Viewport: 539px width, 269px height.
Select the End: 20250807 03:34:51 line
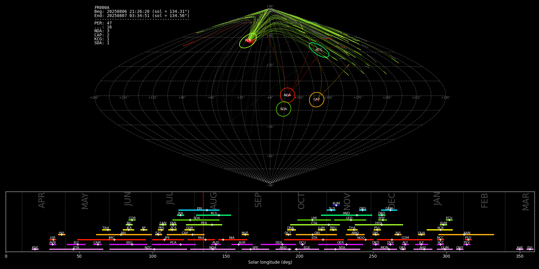(142, 16)
